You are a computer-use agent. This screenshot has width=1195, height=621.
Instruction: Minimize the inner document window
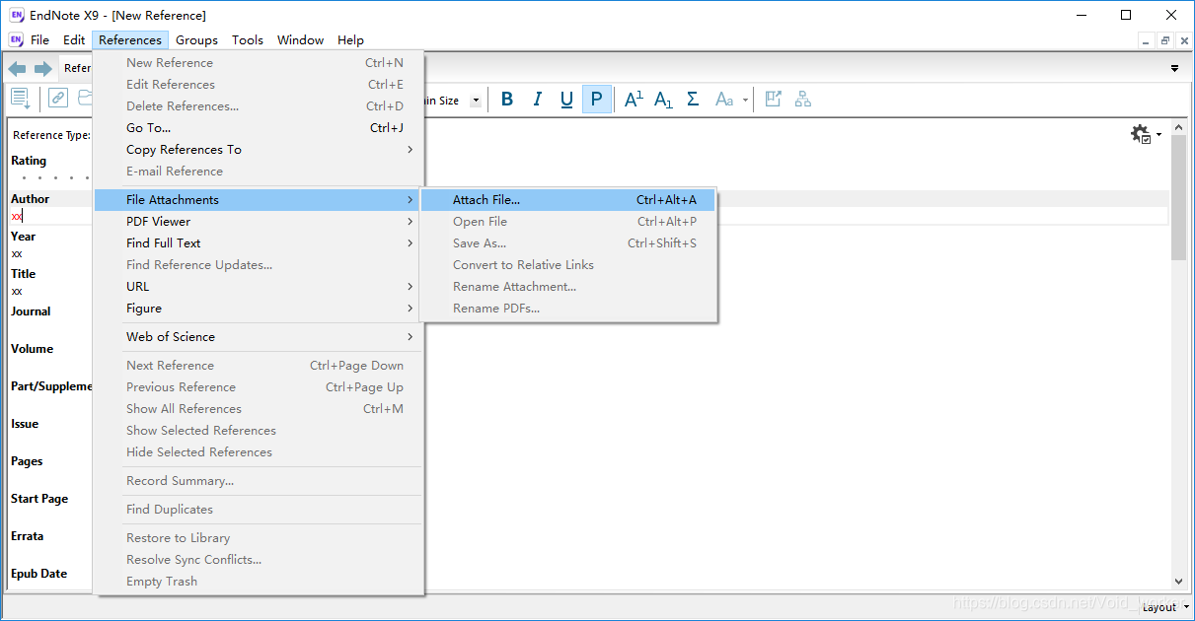point(1146,40)
